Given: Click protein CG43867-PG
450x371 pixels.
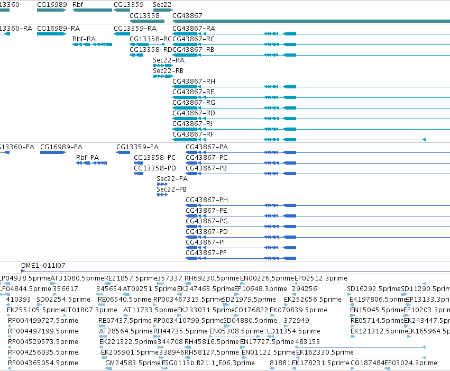Looking at the screenshot, I should (207, 221).
